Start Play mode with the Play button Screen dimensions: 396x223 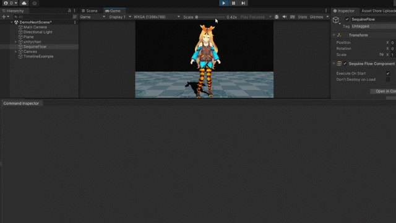(x=223, y=3)
